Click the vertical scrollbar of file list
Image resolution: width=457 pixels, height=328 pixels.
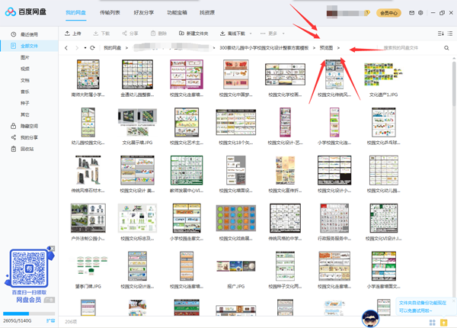click(x=454, y=83)
